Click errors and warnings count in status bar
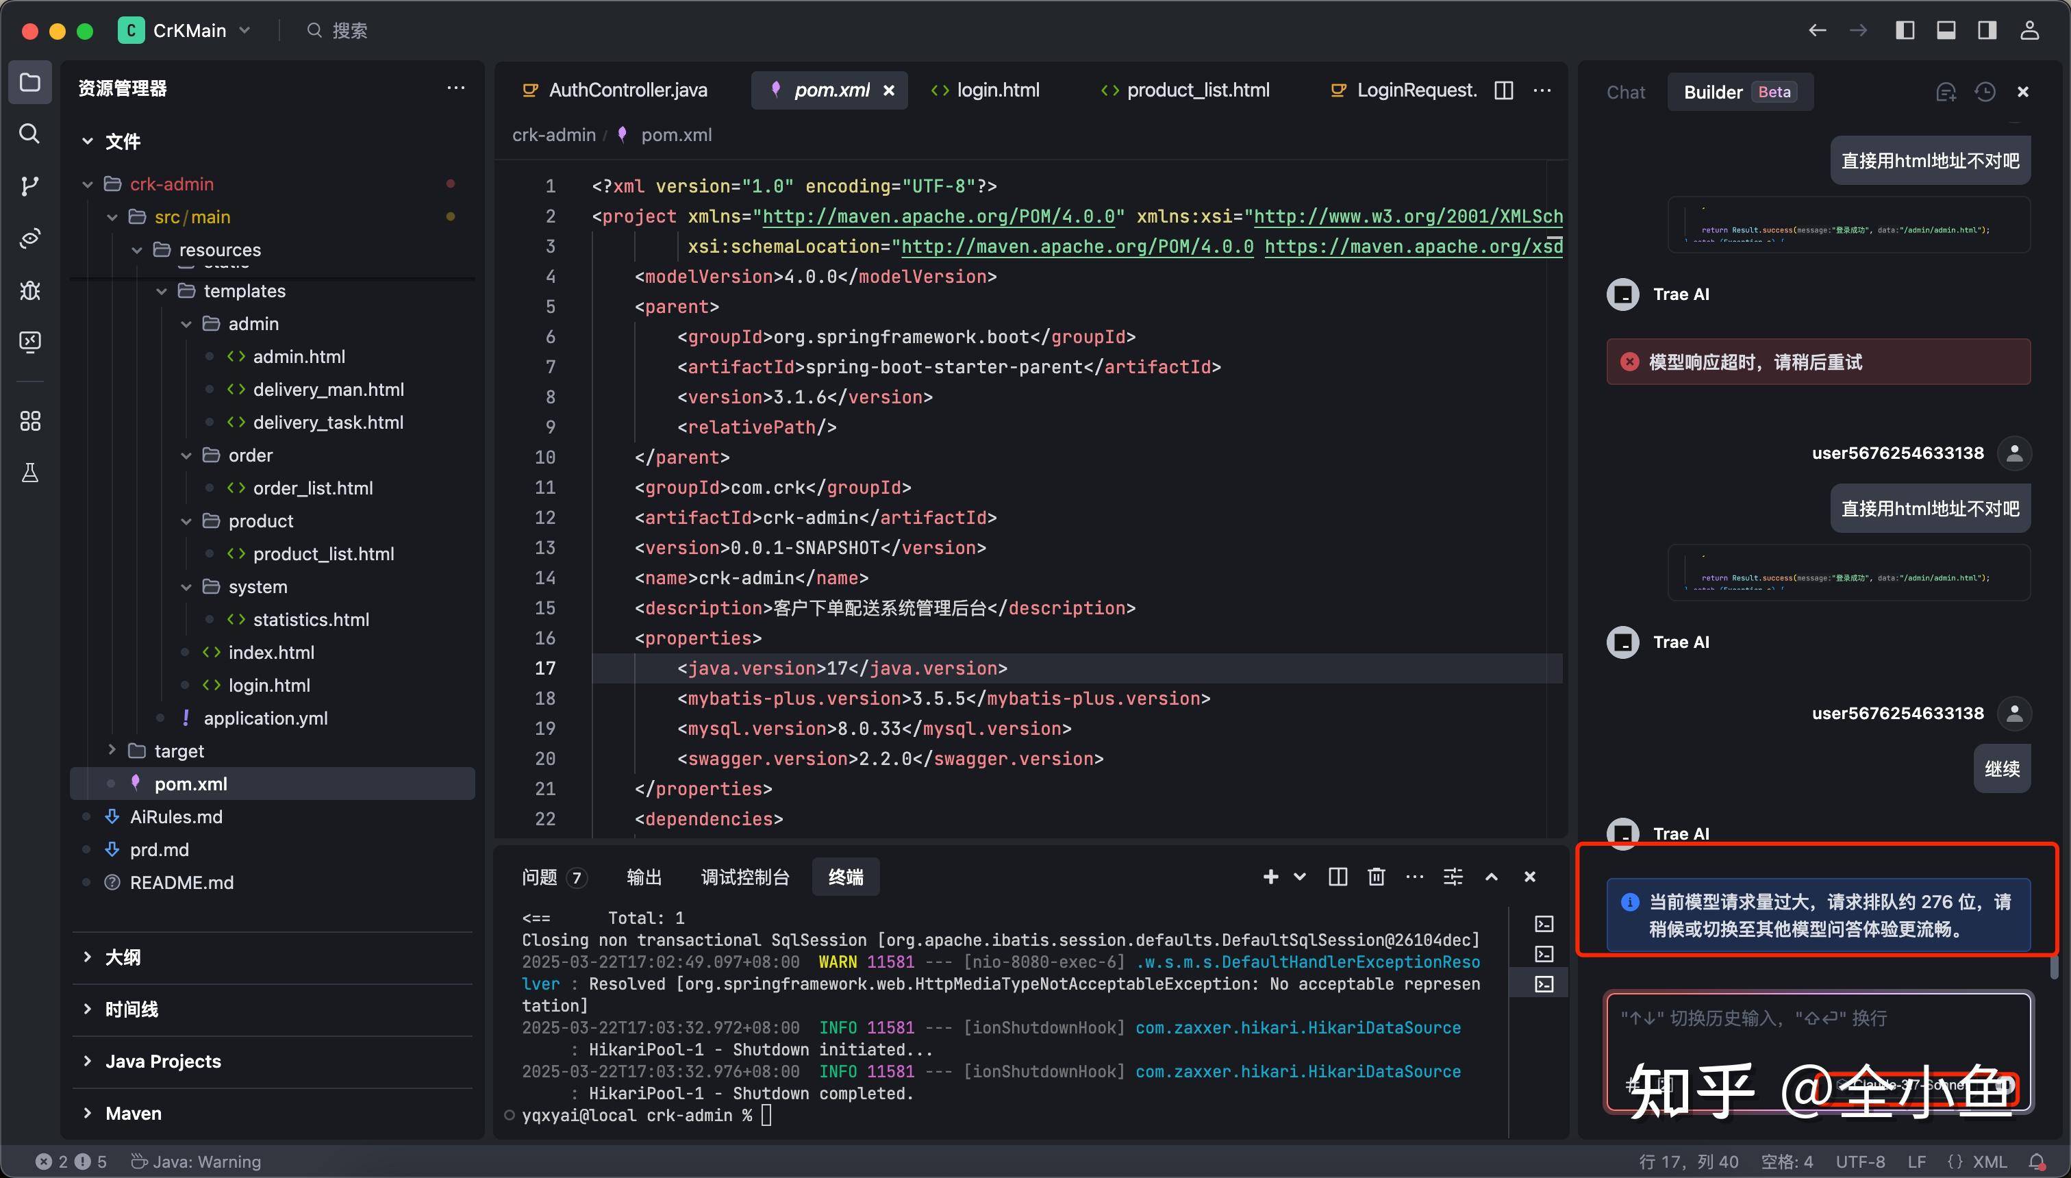Image resolution: width=2071 pixels, height=1178 pixels. [71, 1162]
